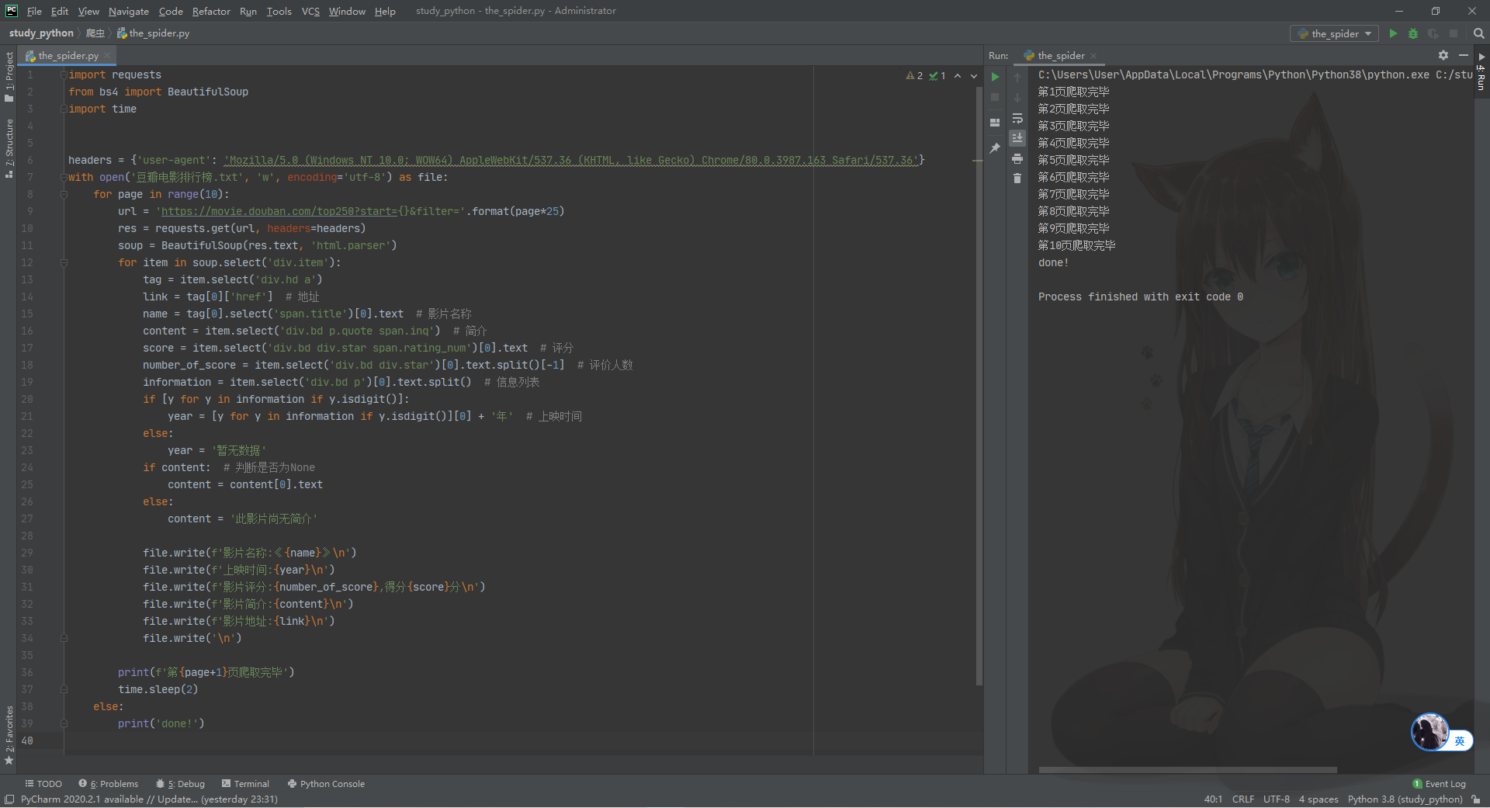This screenshot has height=808, width=1490.
Task: Collapse the import block fold on line 1
Action: [x=64, y=75]
